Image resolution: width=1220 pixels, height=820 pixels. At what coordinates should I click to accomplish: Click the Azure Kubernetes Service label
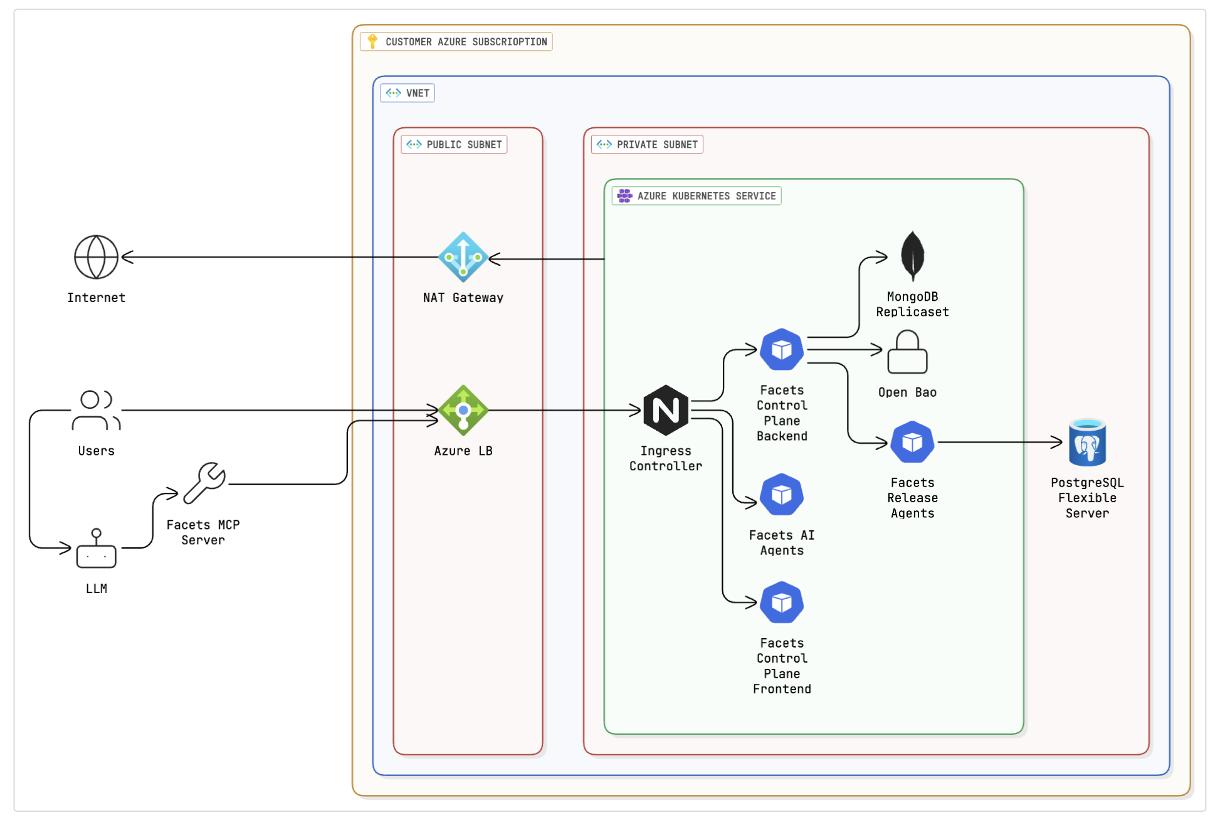(x=697, y=196)
